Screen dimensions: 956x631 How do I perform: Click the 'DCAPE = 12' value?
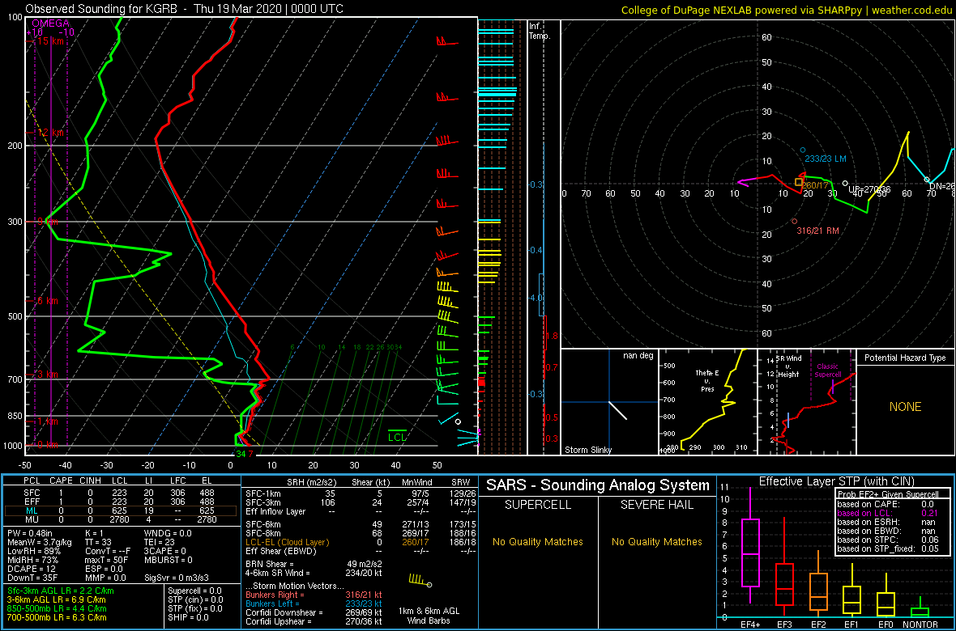coord(31,569)
